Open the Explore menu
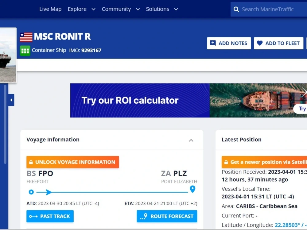 (x=77, y=9)
